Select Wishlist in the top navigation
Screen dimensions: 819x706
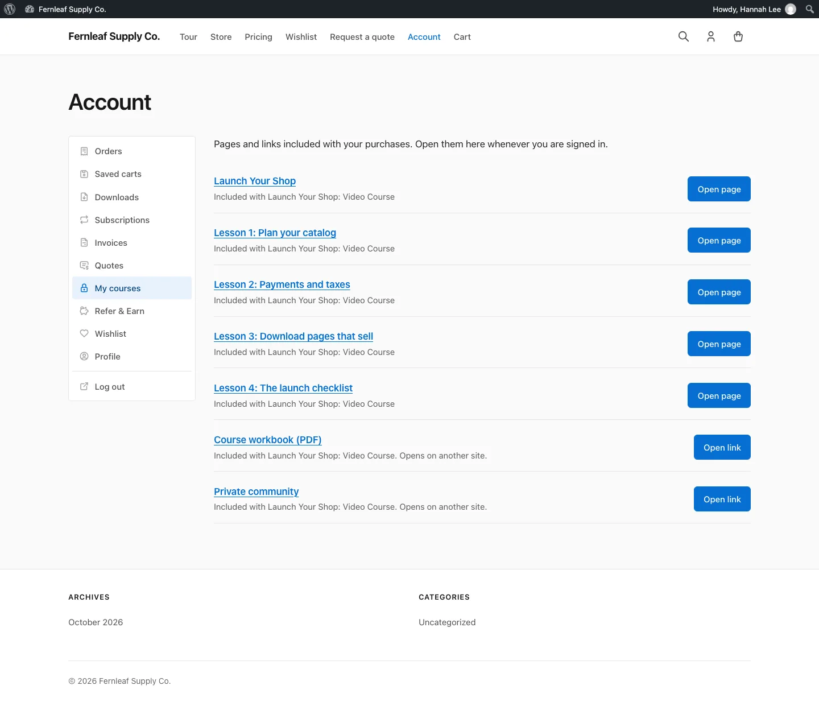click(301, 37)
